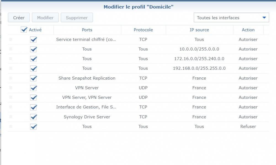
Task: Click drag handle of Synology Drive Server row
Action: [11, 117]
